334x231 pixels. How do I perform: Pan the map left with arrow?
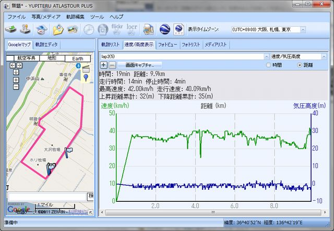13,65
